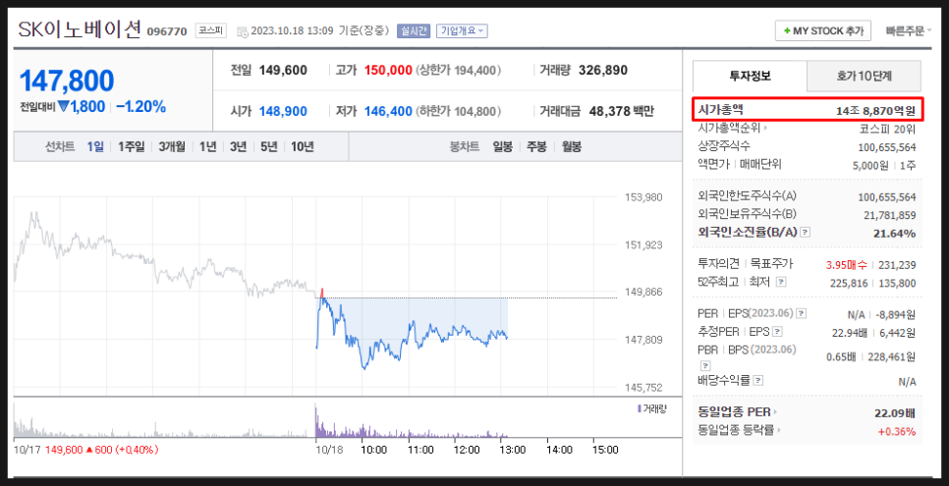Show the 월봉 candle chart
Image resolution: width=949 pixels, height=486 pixels.
point(572,146)
